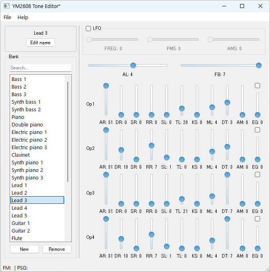
Task: Toggle the Op3 checkbox above EG
Action: coord(257,174)
